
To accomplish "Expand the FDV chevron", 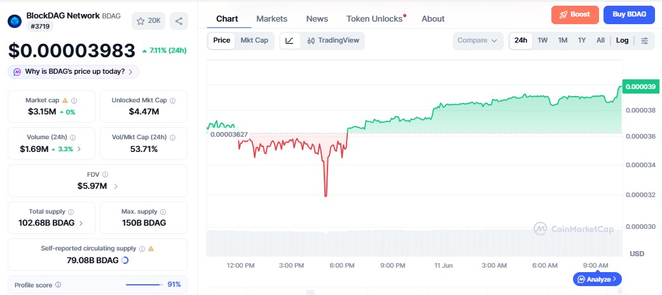I will click(116, 186).
